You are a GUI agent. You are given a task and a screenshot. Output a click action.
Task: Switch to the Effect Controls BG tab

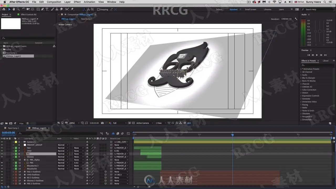[29, 14]
